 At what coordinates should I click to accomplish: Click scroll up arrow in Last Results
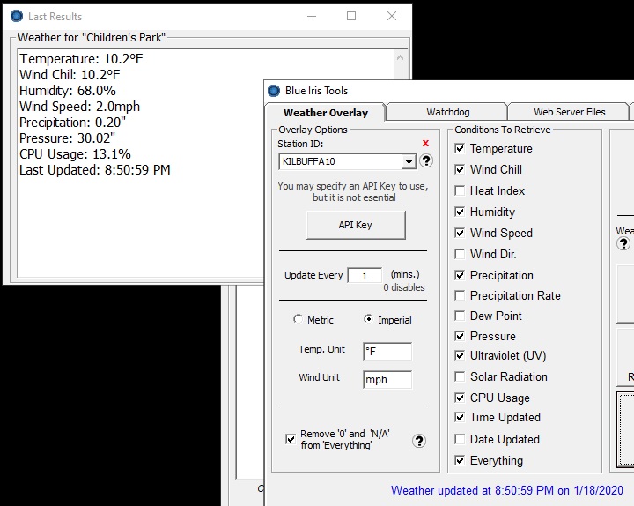(400, 58)
